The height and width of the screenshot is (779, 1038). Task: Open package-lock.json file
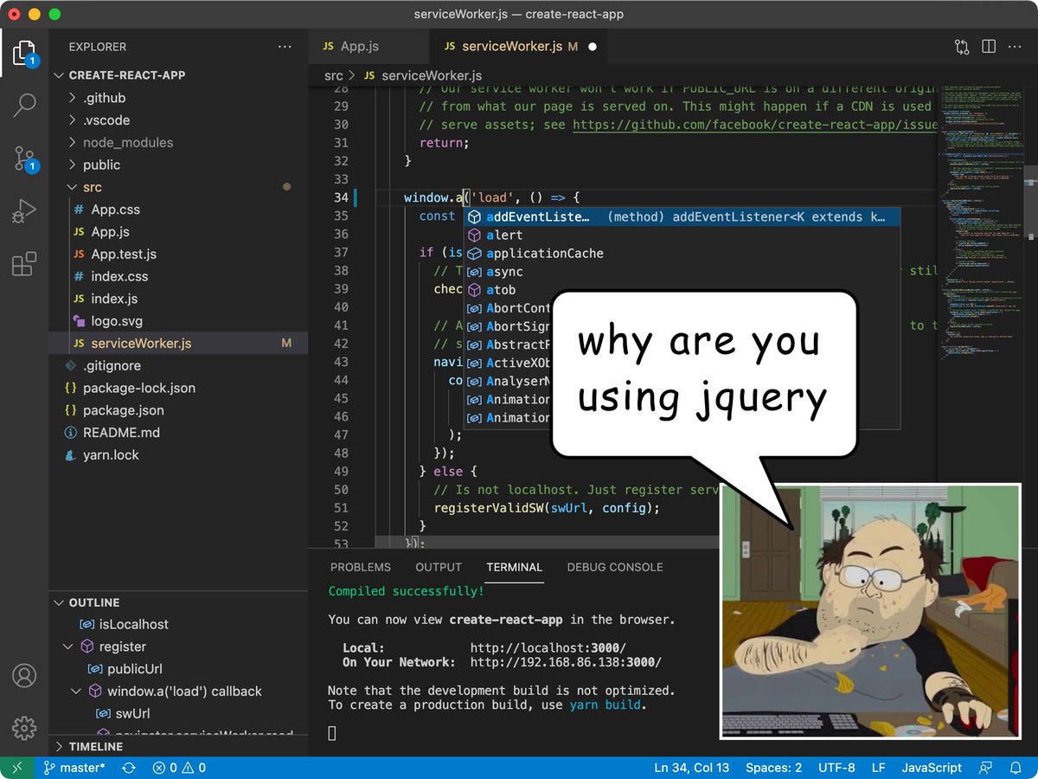point(178,388)
